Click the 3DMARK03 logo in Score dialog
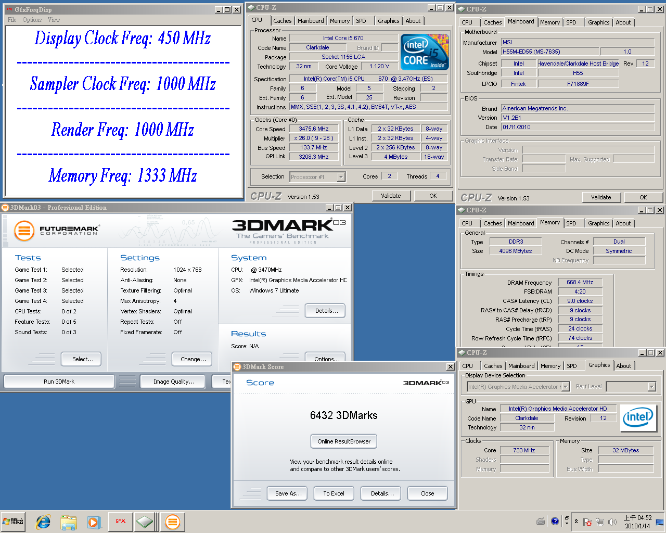666x533 pixels. pos(426,383)
